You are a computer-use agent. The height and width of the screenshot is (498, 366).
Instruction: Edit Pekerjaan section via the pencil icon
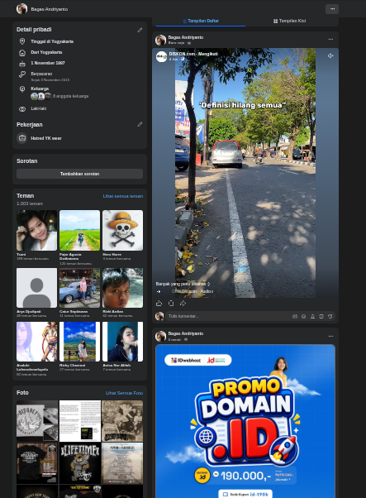click(x=140, y=124)
